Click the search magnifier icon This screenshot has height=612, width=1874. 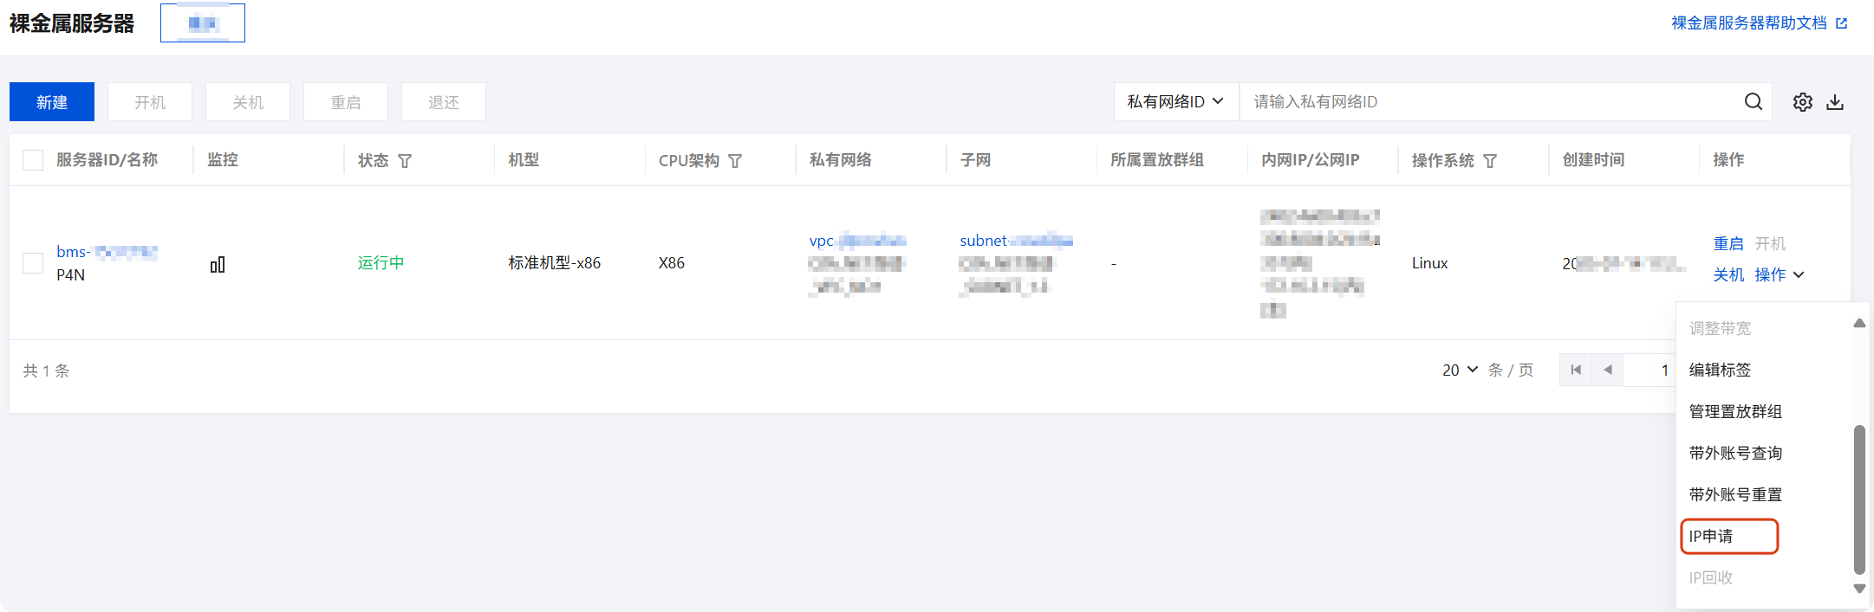click(x=1753, y=102)
